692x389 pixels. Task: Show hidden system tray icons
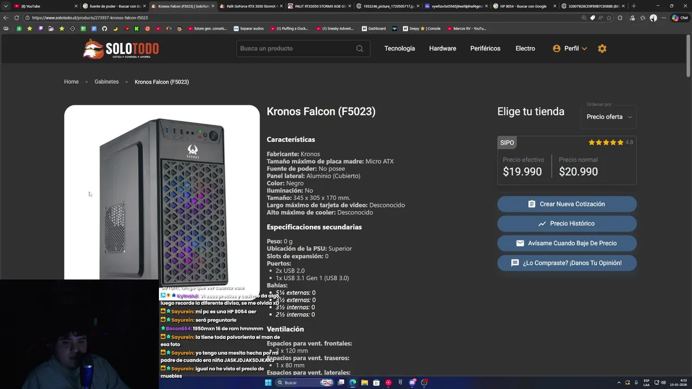point(619,383)
